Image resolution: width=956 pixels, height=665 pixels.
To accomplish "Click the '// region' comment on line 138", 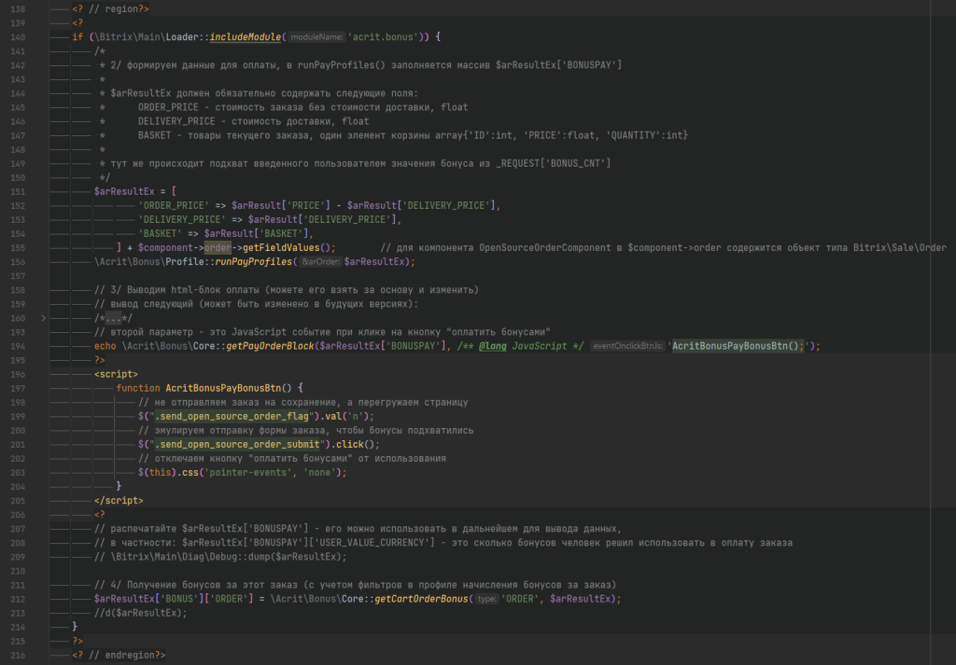I will [x=113, y=9].
